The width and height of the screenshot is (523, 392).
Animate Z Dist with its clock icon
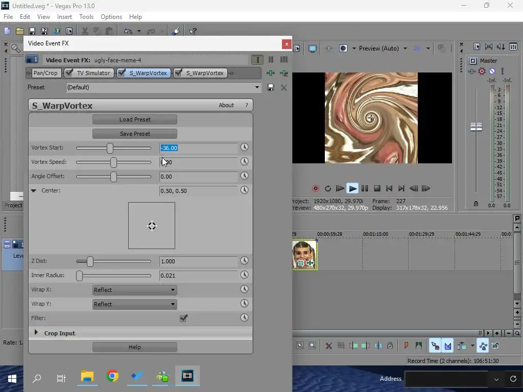coord(245,260)
